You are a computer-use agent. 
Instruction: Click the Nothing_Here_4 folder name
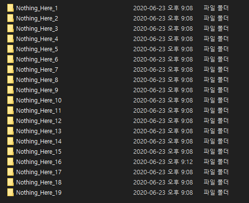coord(37,39)
